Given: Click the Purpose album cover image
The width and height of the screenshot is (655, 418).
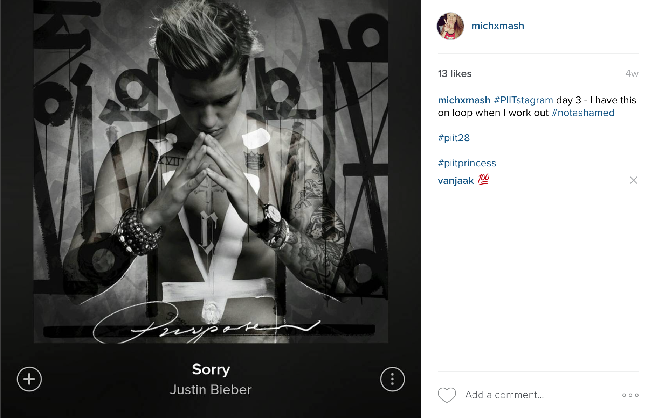Looking at the screenshot, I should point(211,172).
